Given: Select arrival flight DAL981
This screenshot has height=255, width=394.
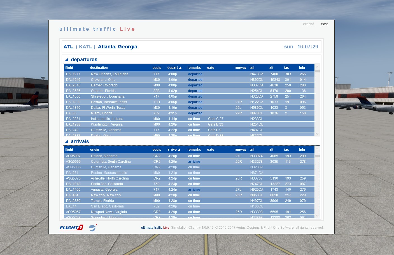Looking at the screenshot, I should pyautogui.click(x=189, y=173).
